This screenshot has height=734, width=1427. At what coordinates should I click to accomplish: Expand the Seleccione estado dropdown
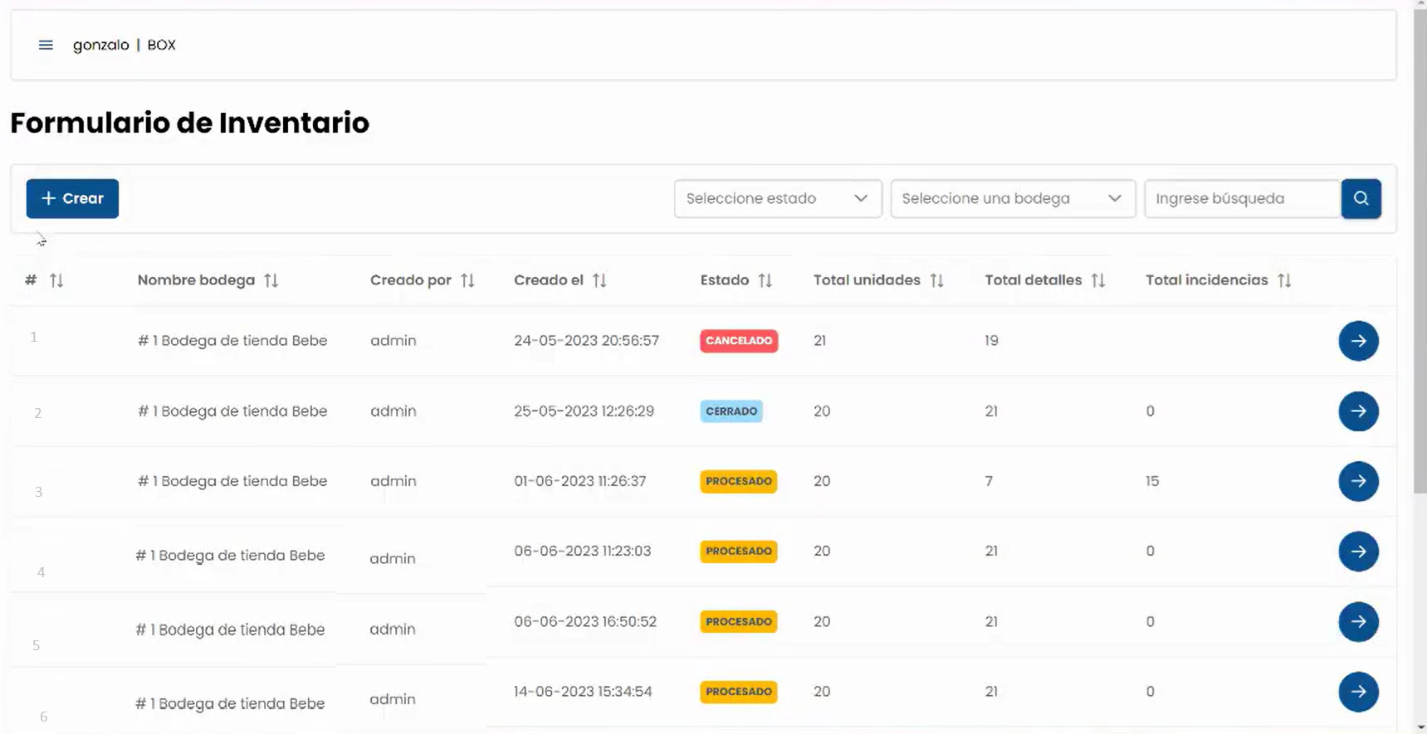pyautogui.click(x=778, y=198)
